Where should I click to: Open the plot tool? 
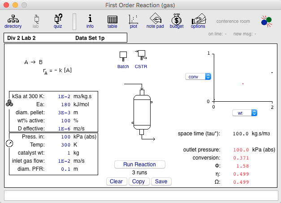(134, 22)
